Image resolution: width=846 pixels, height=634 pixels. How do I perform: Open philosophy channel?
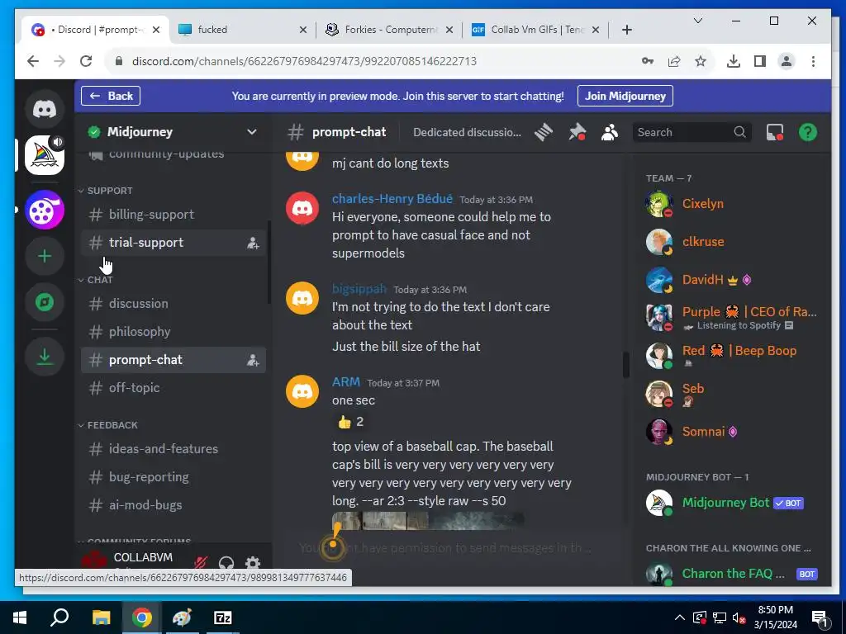click(173, 332)
